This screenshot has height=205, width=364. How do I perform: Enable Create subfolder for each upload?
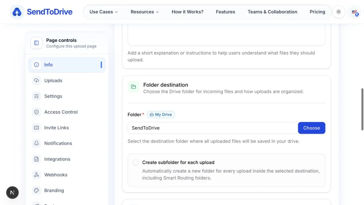[x=136, y=162]
